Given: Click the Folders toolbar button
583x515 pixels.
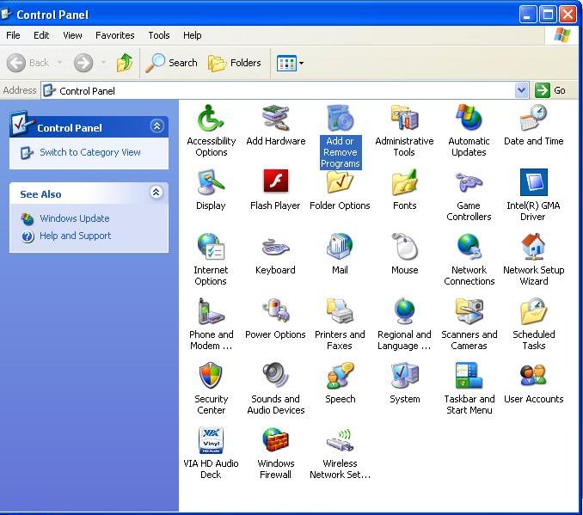Looking at the screenshot, I should point(235,63).
